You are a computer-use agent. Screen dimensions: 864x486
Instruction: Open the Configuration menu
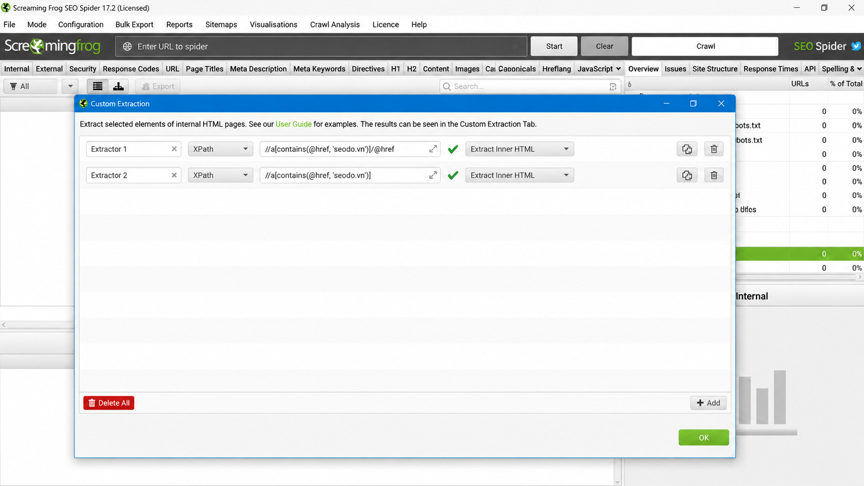pos(81,25)
